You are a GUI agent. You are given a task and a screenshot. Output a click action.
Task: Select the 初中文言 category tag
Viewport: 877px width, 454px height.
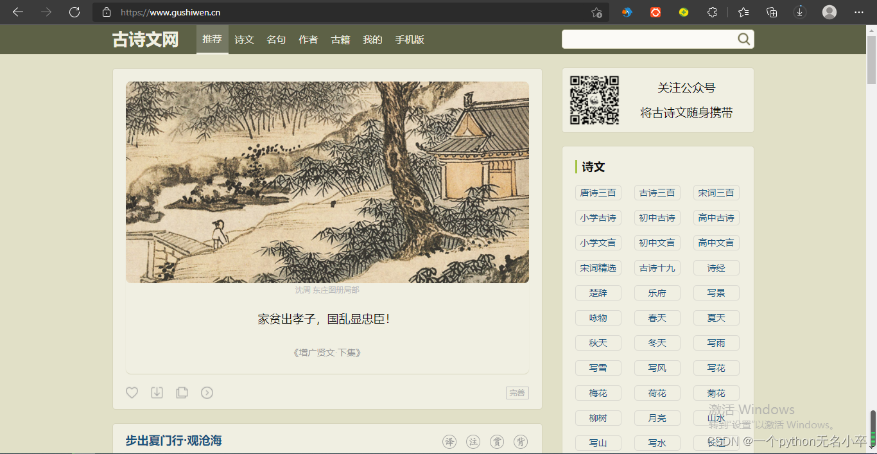(657, 243)
